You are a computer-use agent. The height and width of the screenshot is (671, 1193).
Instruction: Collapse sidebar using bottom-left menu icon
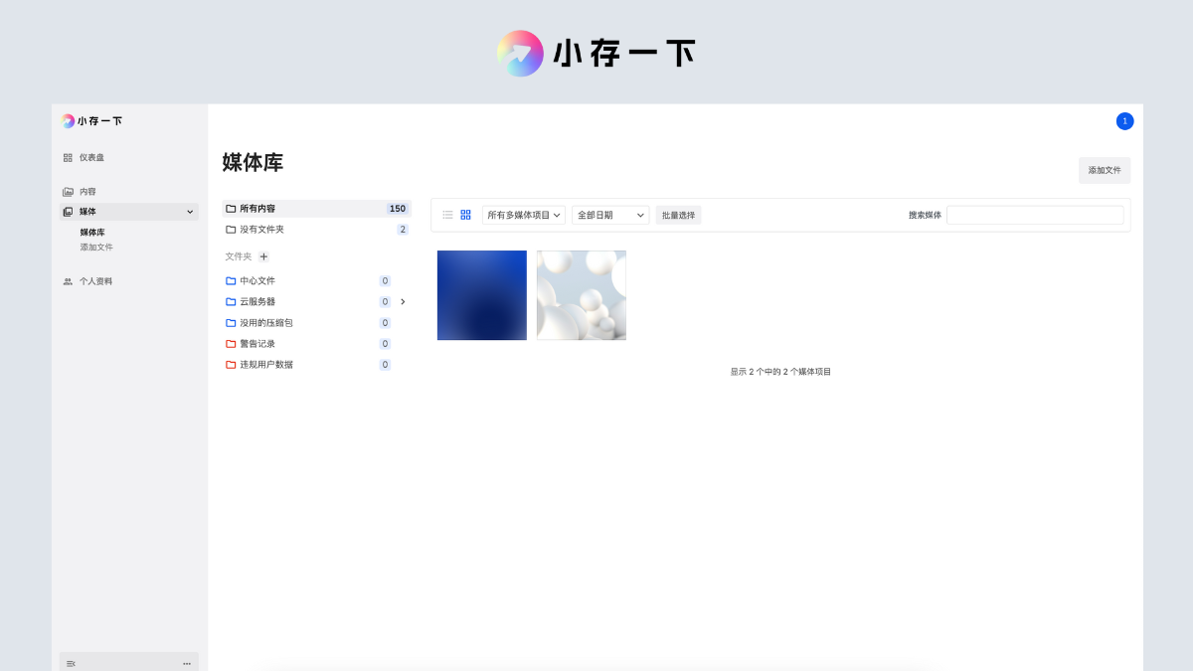coord(71,663)
